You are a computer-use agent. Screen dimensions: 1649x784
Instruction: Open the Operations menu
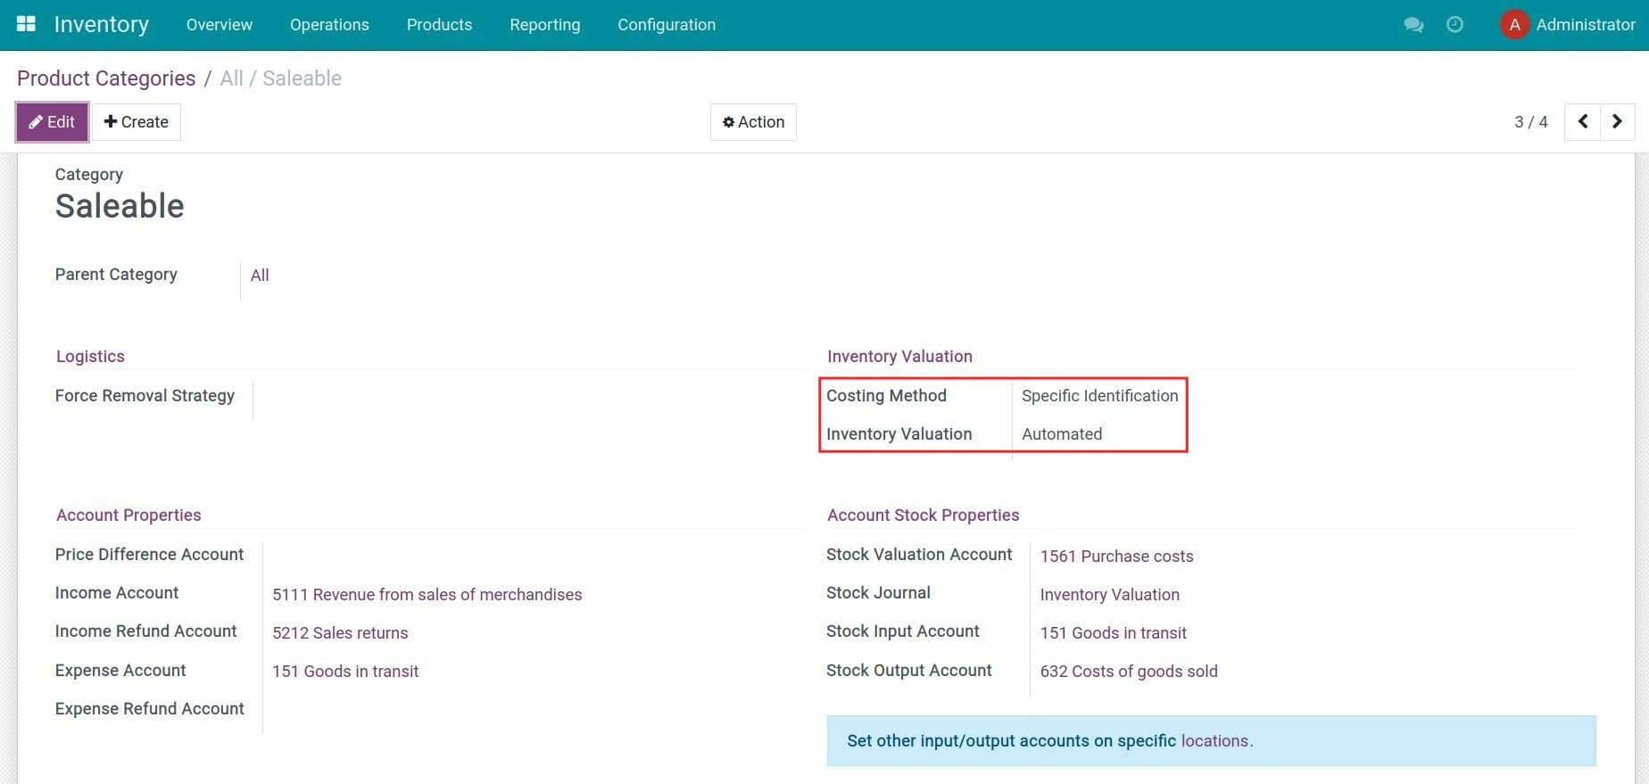click(x=329, y=25)
